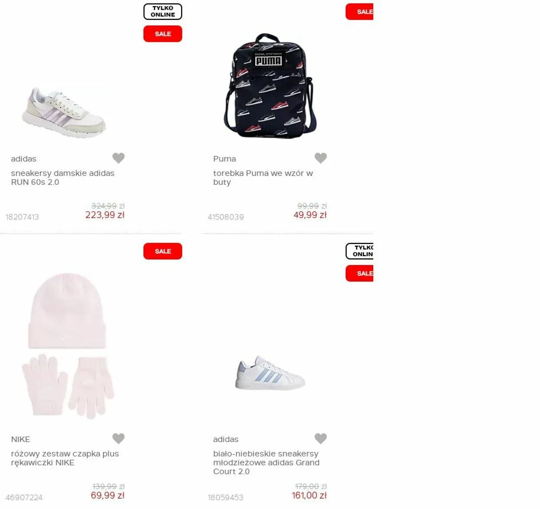
Task: Open 'biało-niebieskie sneakersy młodzieżowe adidas' link
Action: 266,462
